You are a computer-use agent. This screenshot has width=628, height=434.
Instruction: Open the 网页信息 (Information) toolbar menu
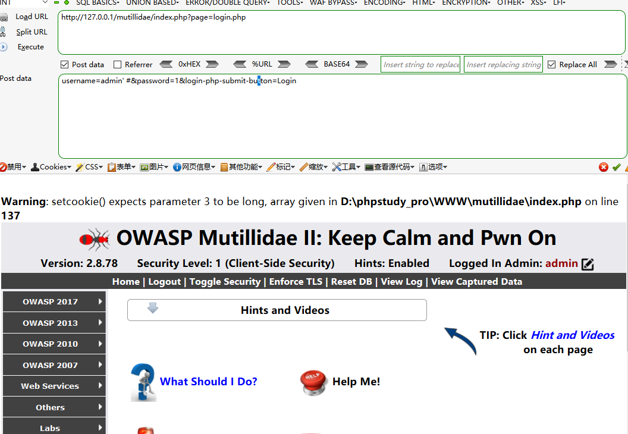[194, 167]
